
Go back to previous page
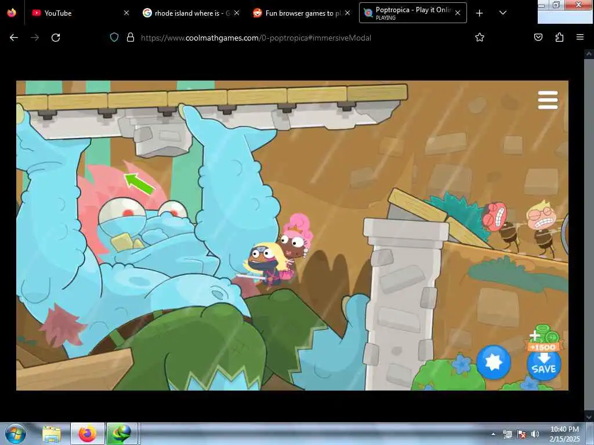tap(14, 38)
